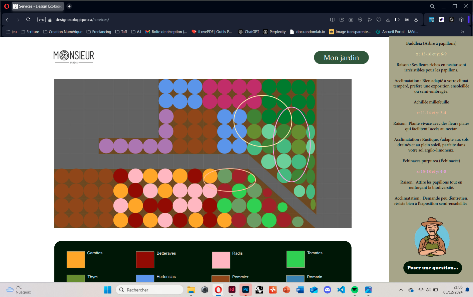This screenshot has width=473, height=297.
Task: Open Opera Easy Setup sliders icon
Action: tap(407, 20)
